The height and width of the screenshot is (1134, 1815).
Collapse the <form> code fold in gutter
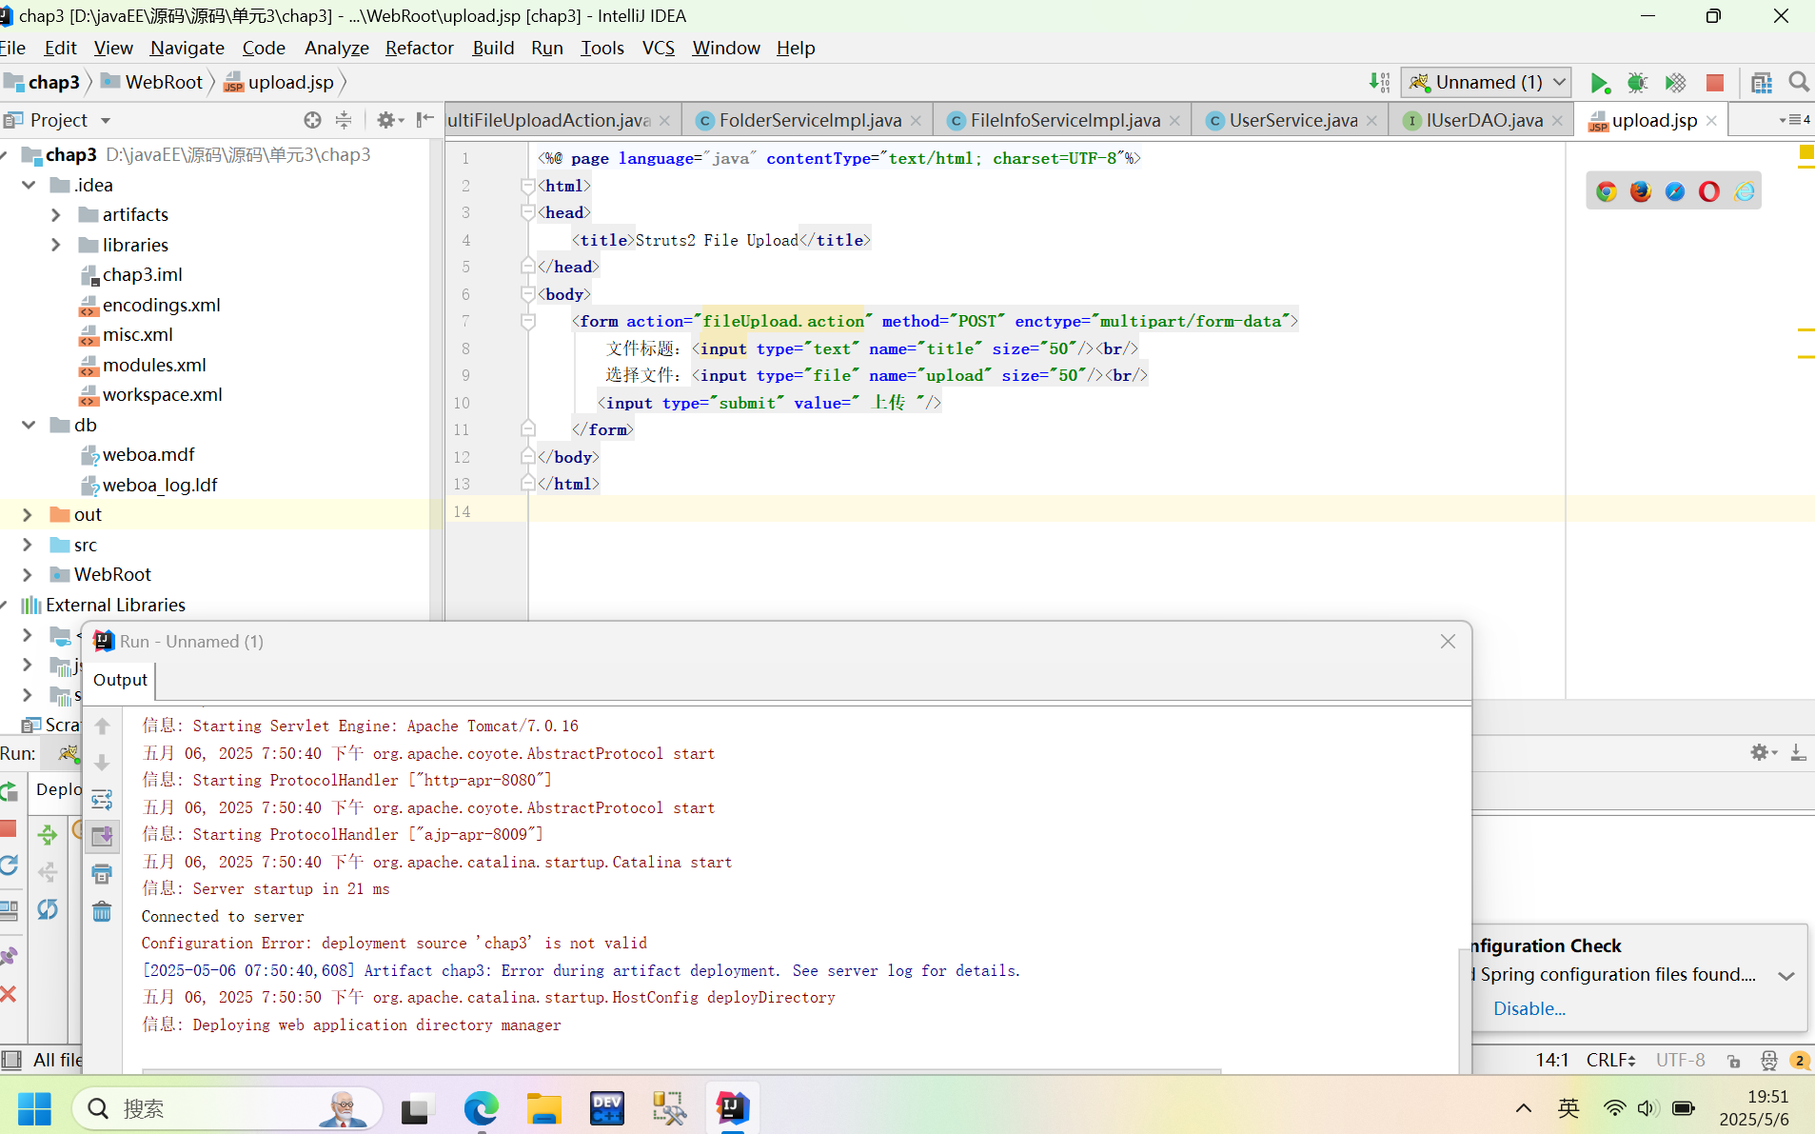(x=529, y=321)
